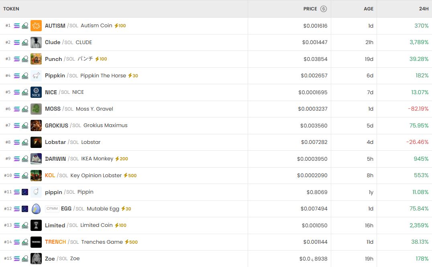Click the CPMM label on EGG row
The width and height of the screenshot is (432, 267).
[52, 209]
